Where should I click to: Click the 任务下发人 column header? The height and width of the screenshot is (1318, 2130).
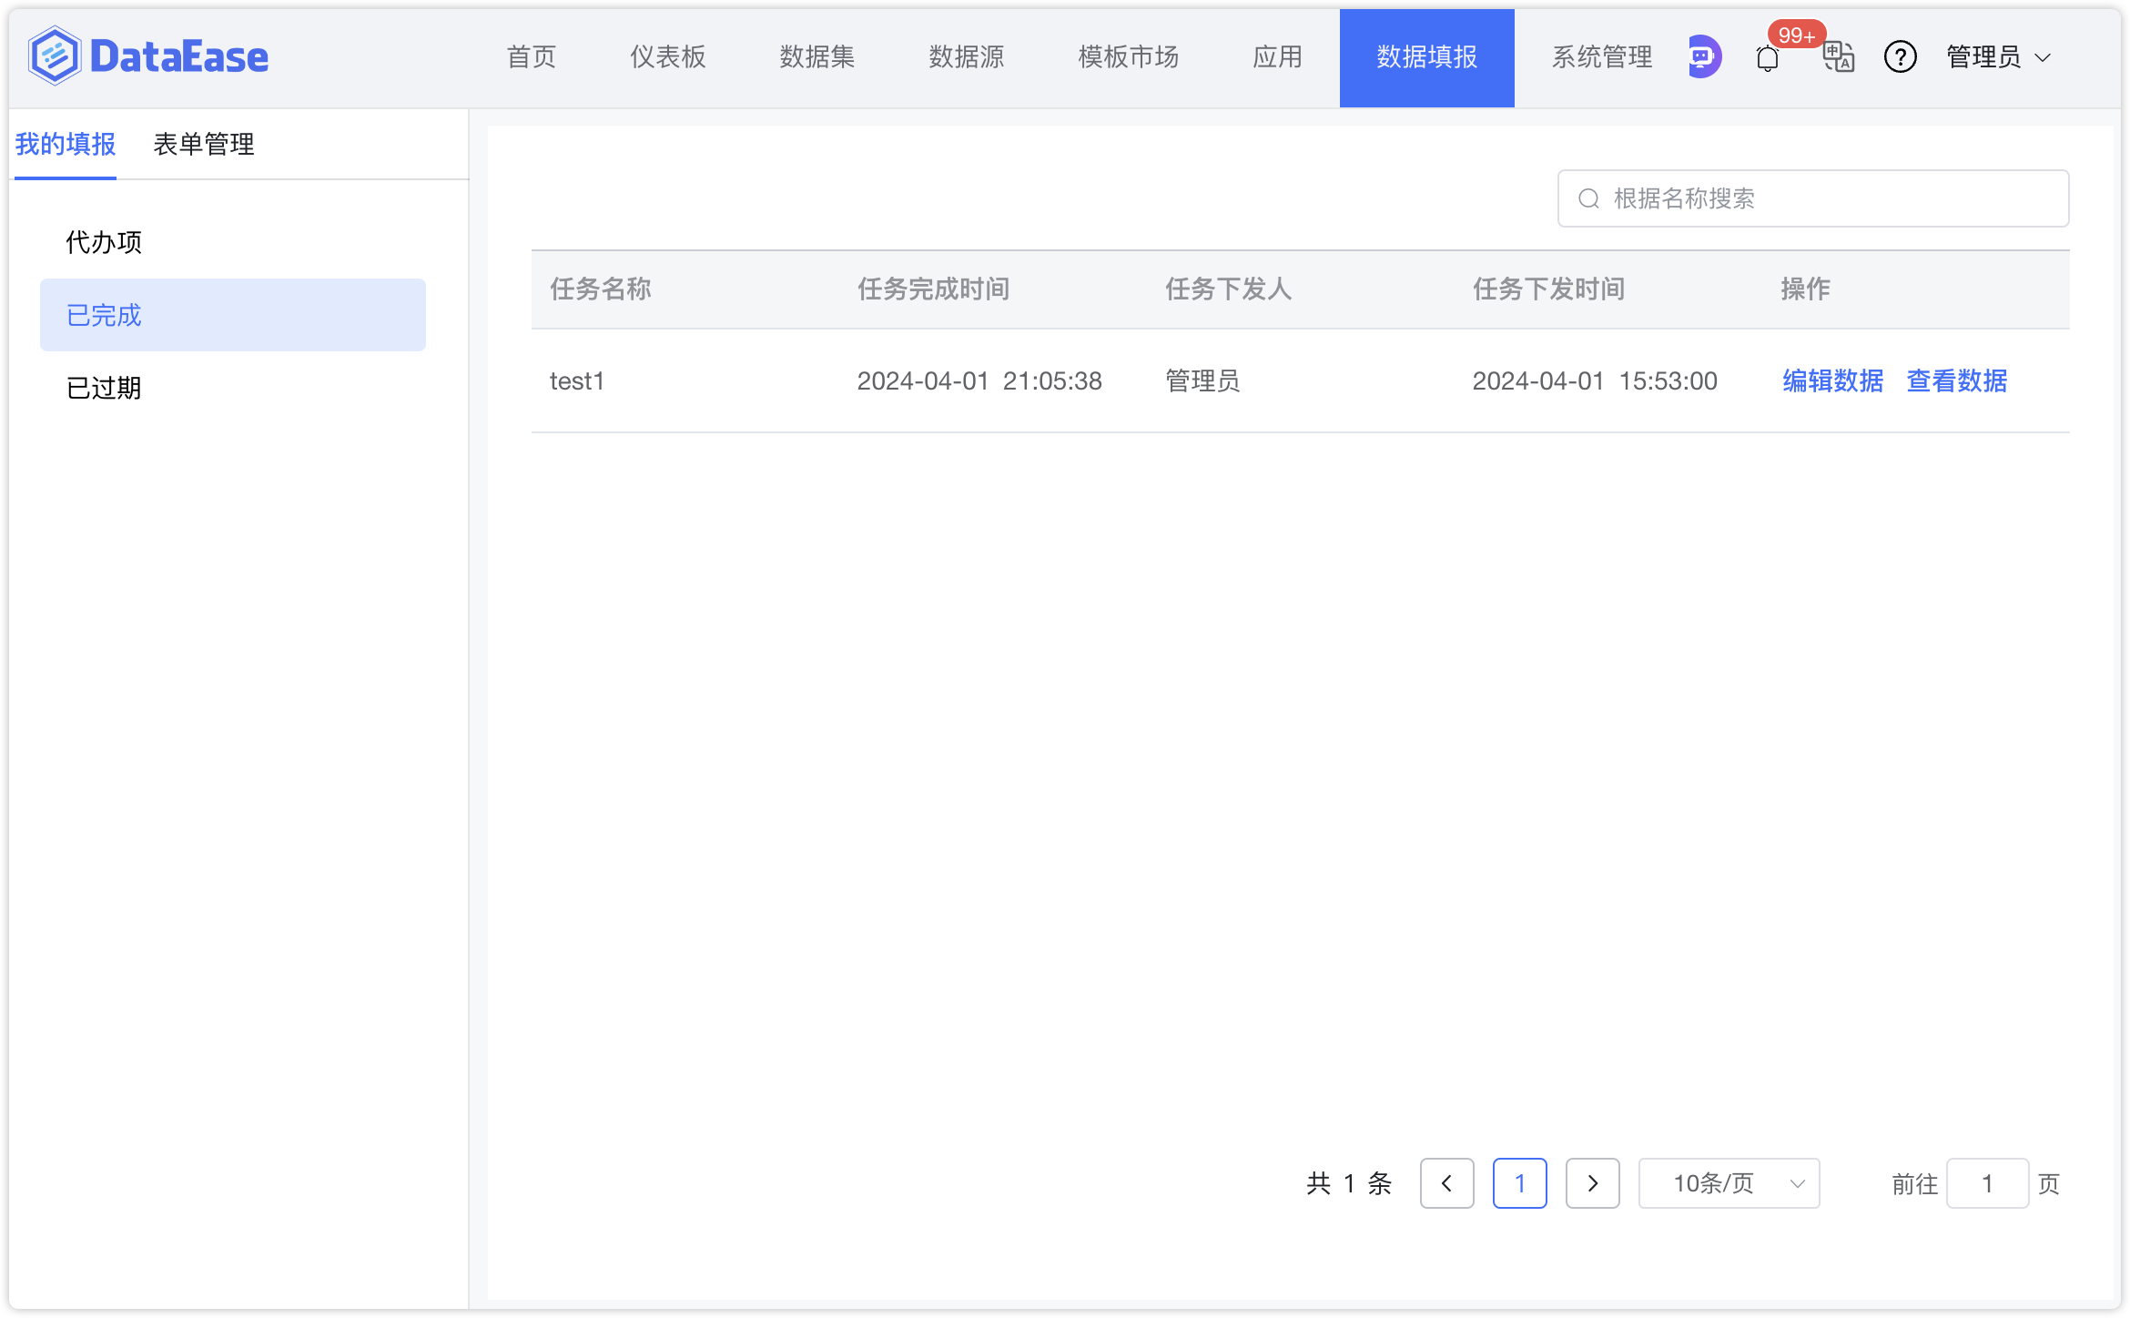(1229, 289)
